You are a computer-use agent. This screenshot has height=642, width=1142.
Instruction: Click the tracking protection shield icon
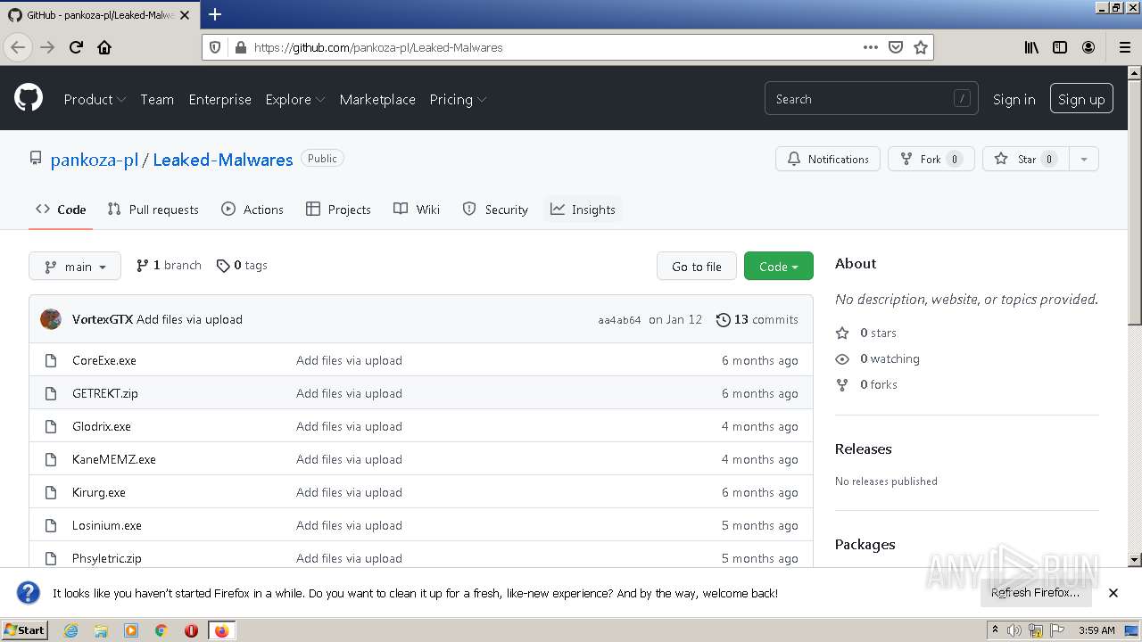[214, 47]
